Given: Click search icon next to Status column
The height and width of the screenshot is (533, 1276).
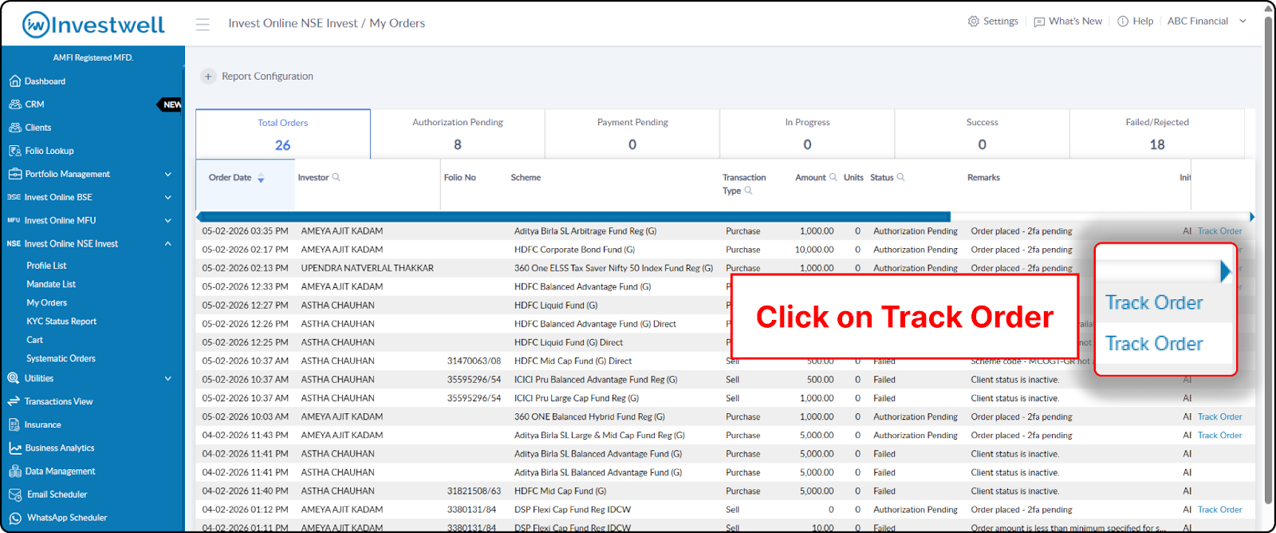Looking at the screenshot, I should coord(900,177).
